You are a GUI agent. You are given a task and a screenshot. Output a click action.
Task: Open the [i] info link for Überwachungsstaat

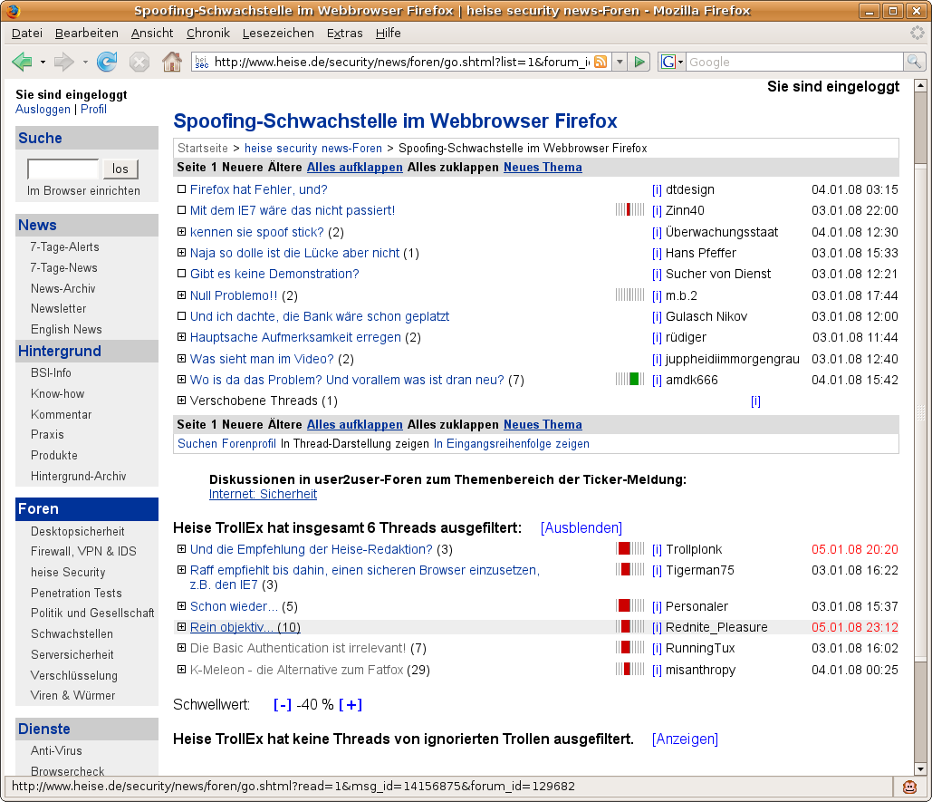(657, 233)
